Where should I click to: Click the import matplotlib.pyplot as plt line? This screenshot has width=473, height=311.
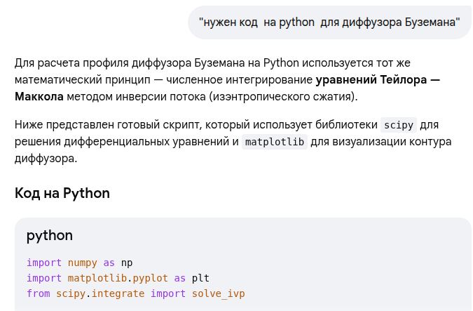pyautogui.click(x=118, y=278)
